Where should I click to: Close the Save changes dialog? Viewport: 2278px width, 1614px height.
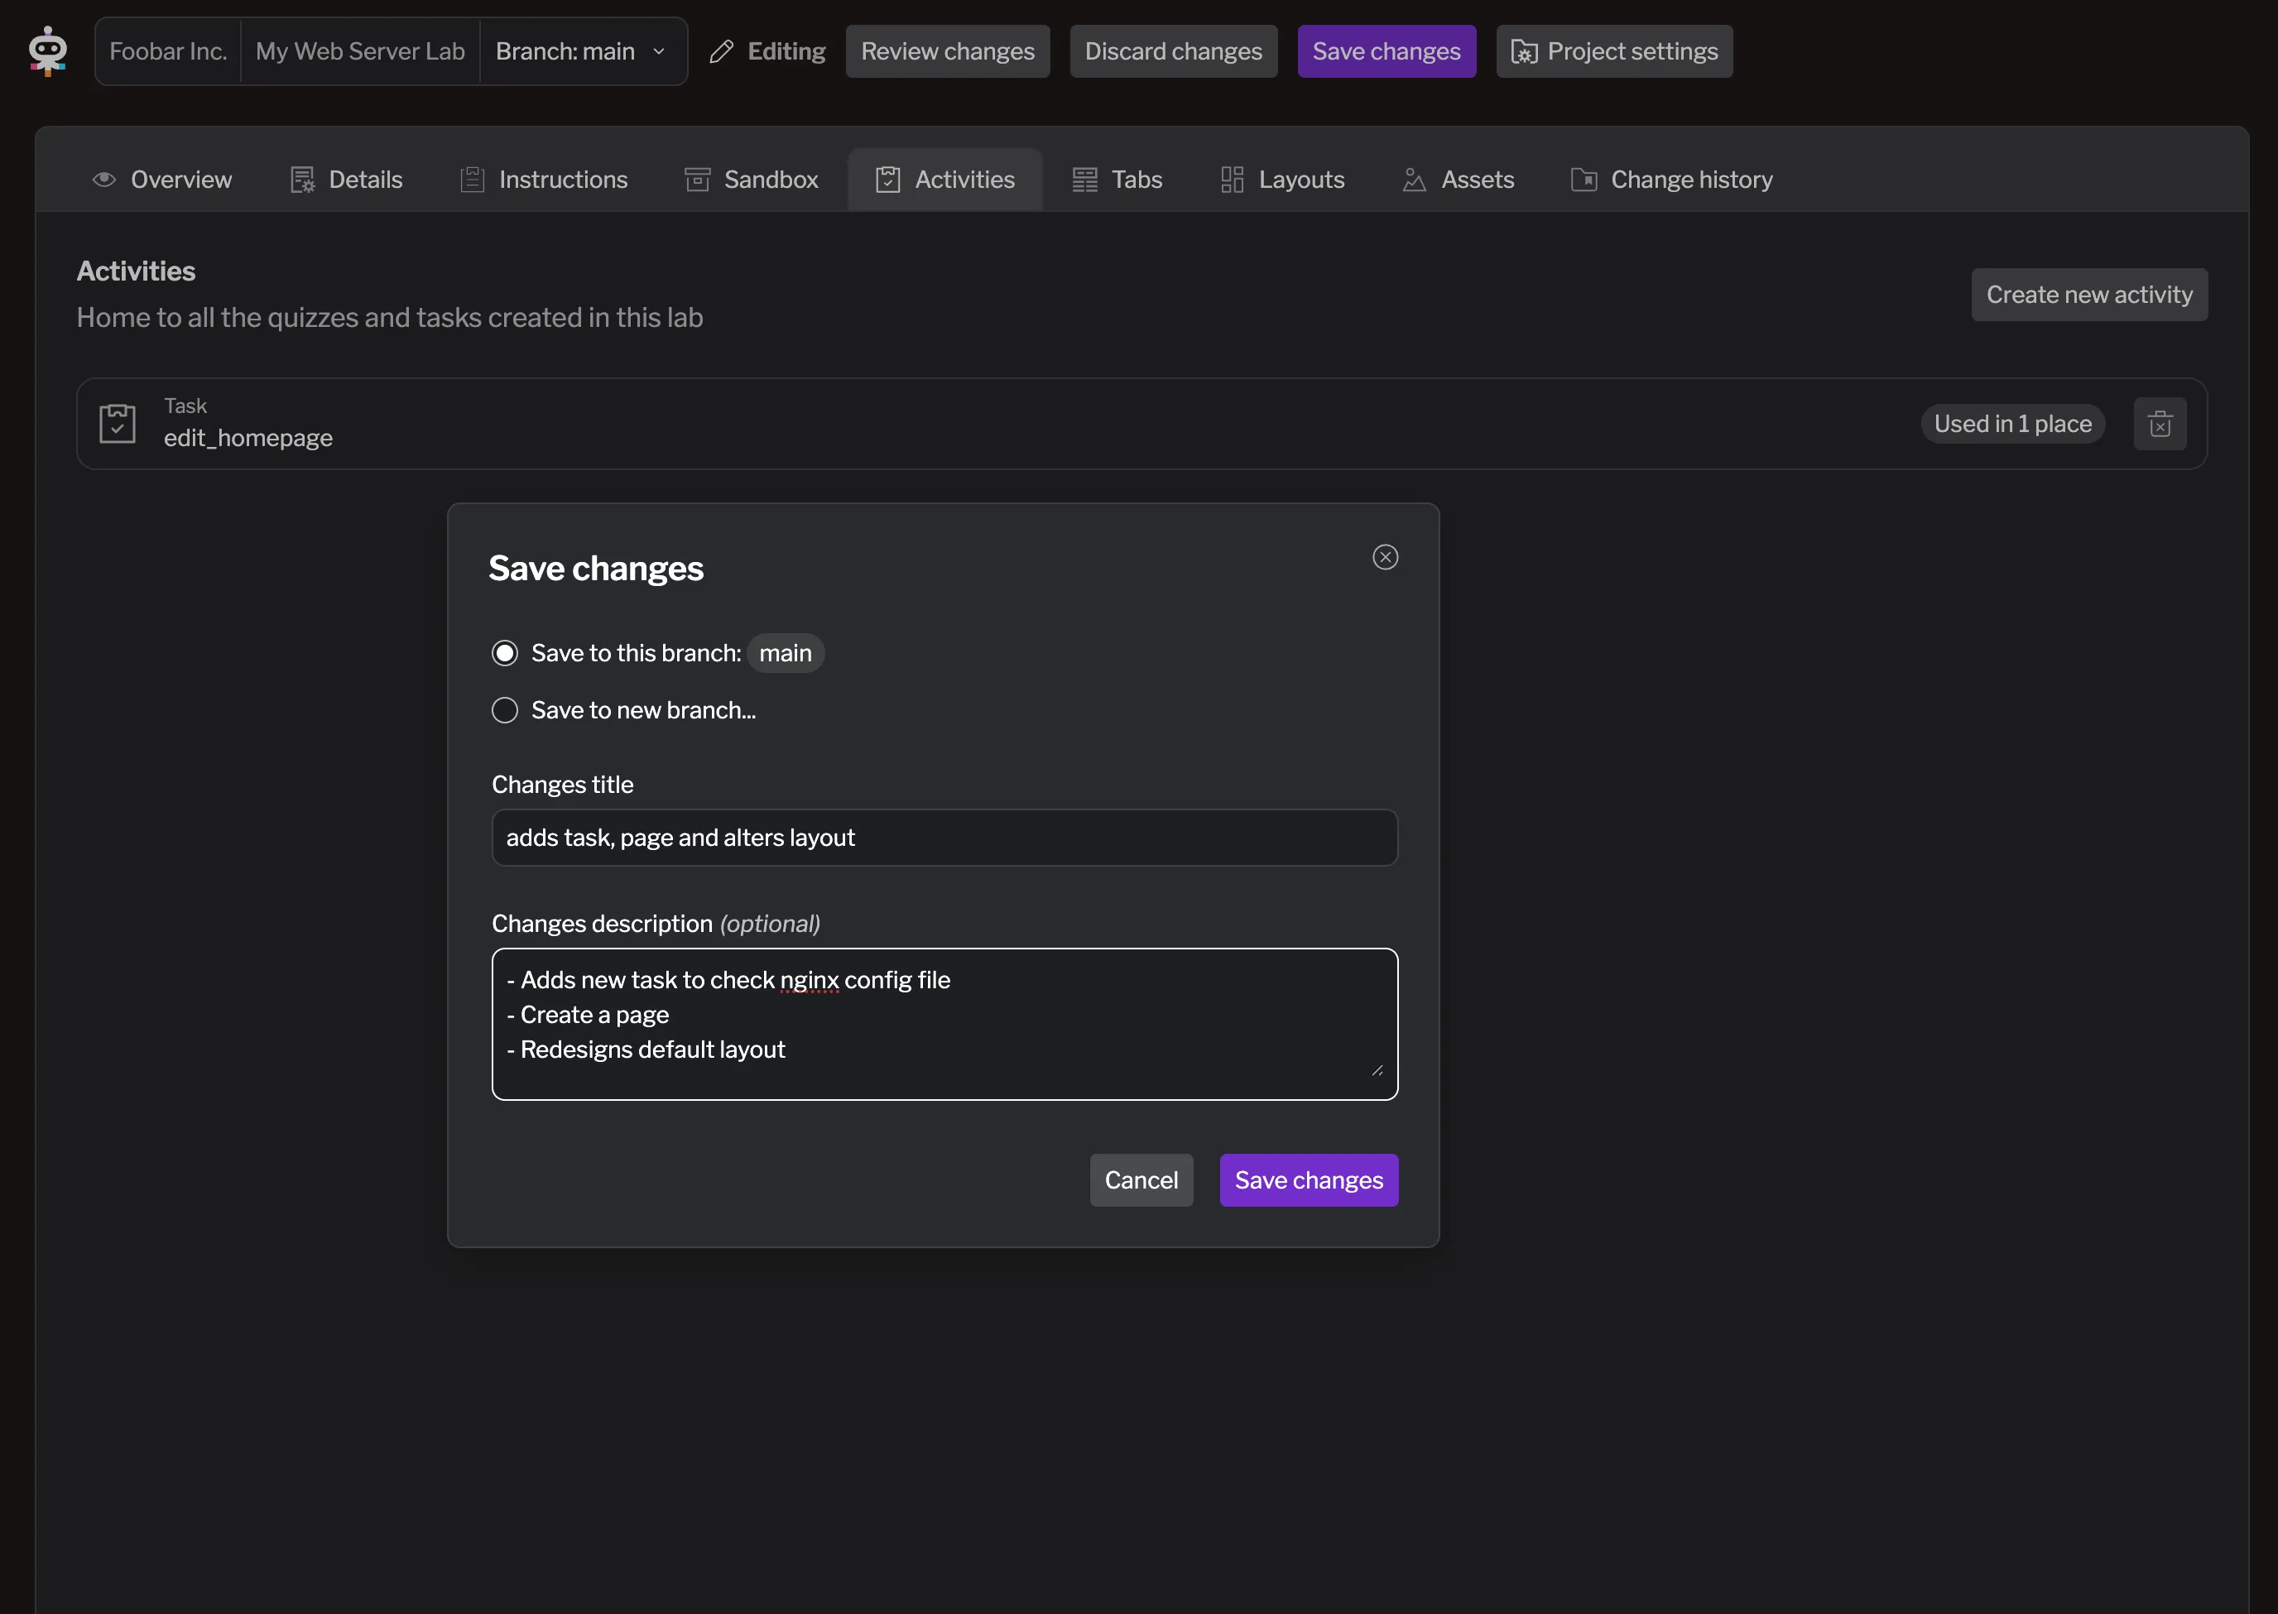1386,558
